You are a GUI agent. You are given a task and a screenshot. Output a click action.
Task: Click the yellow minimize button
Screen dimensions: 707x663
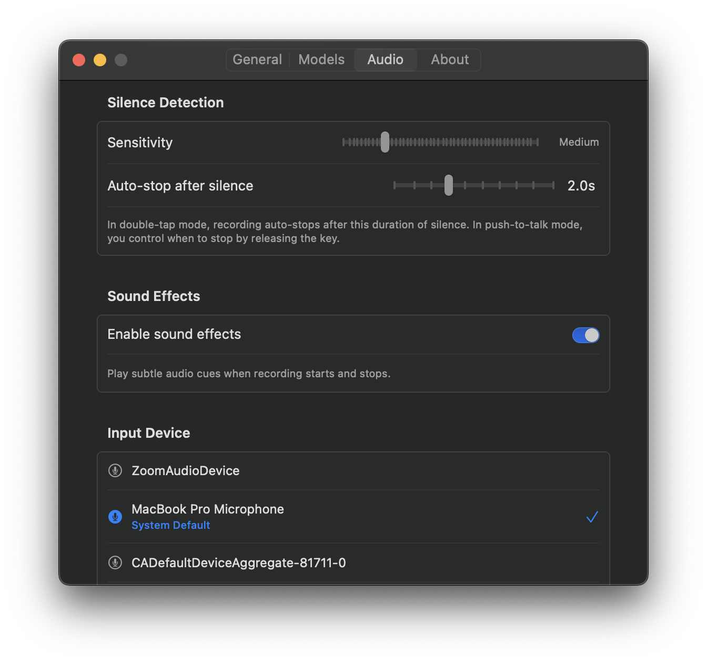coord(99,59)
